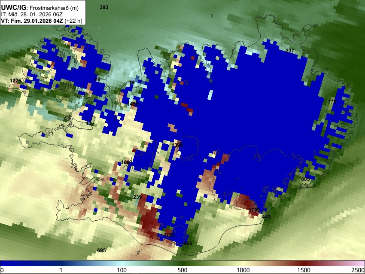Select the '239' map label
The height and width of the screenshot is (274, 365).
click(x=137, y=197)
